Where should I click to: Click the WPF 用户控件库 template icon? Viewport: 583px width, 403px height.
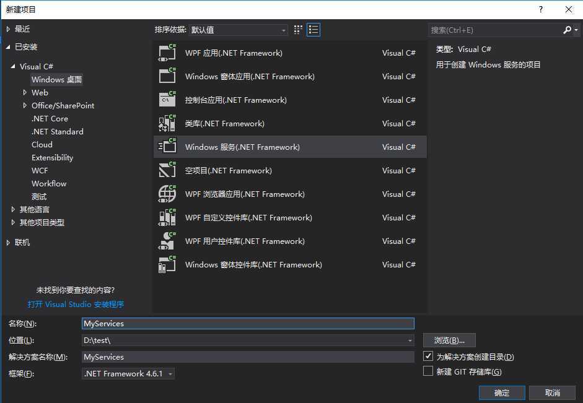(x=167, y=241)
